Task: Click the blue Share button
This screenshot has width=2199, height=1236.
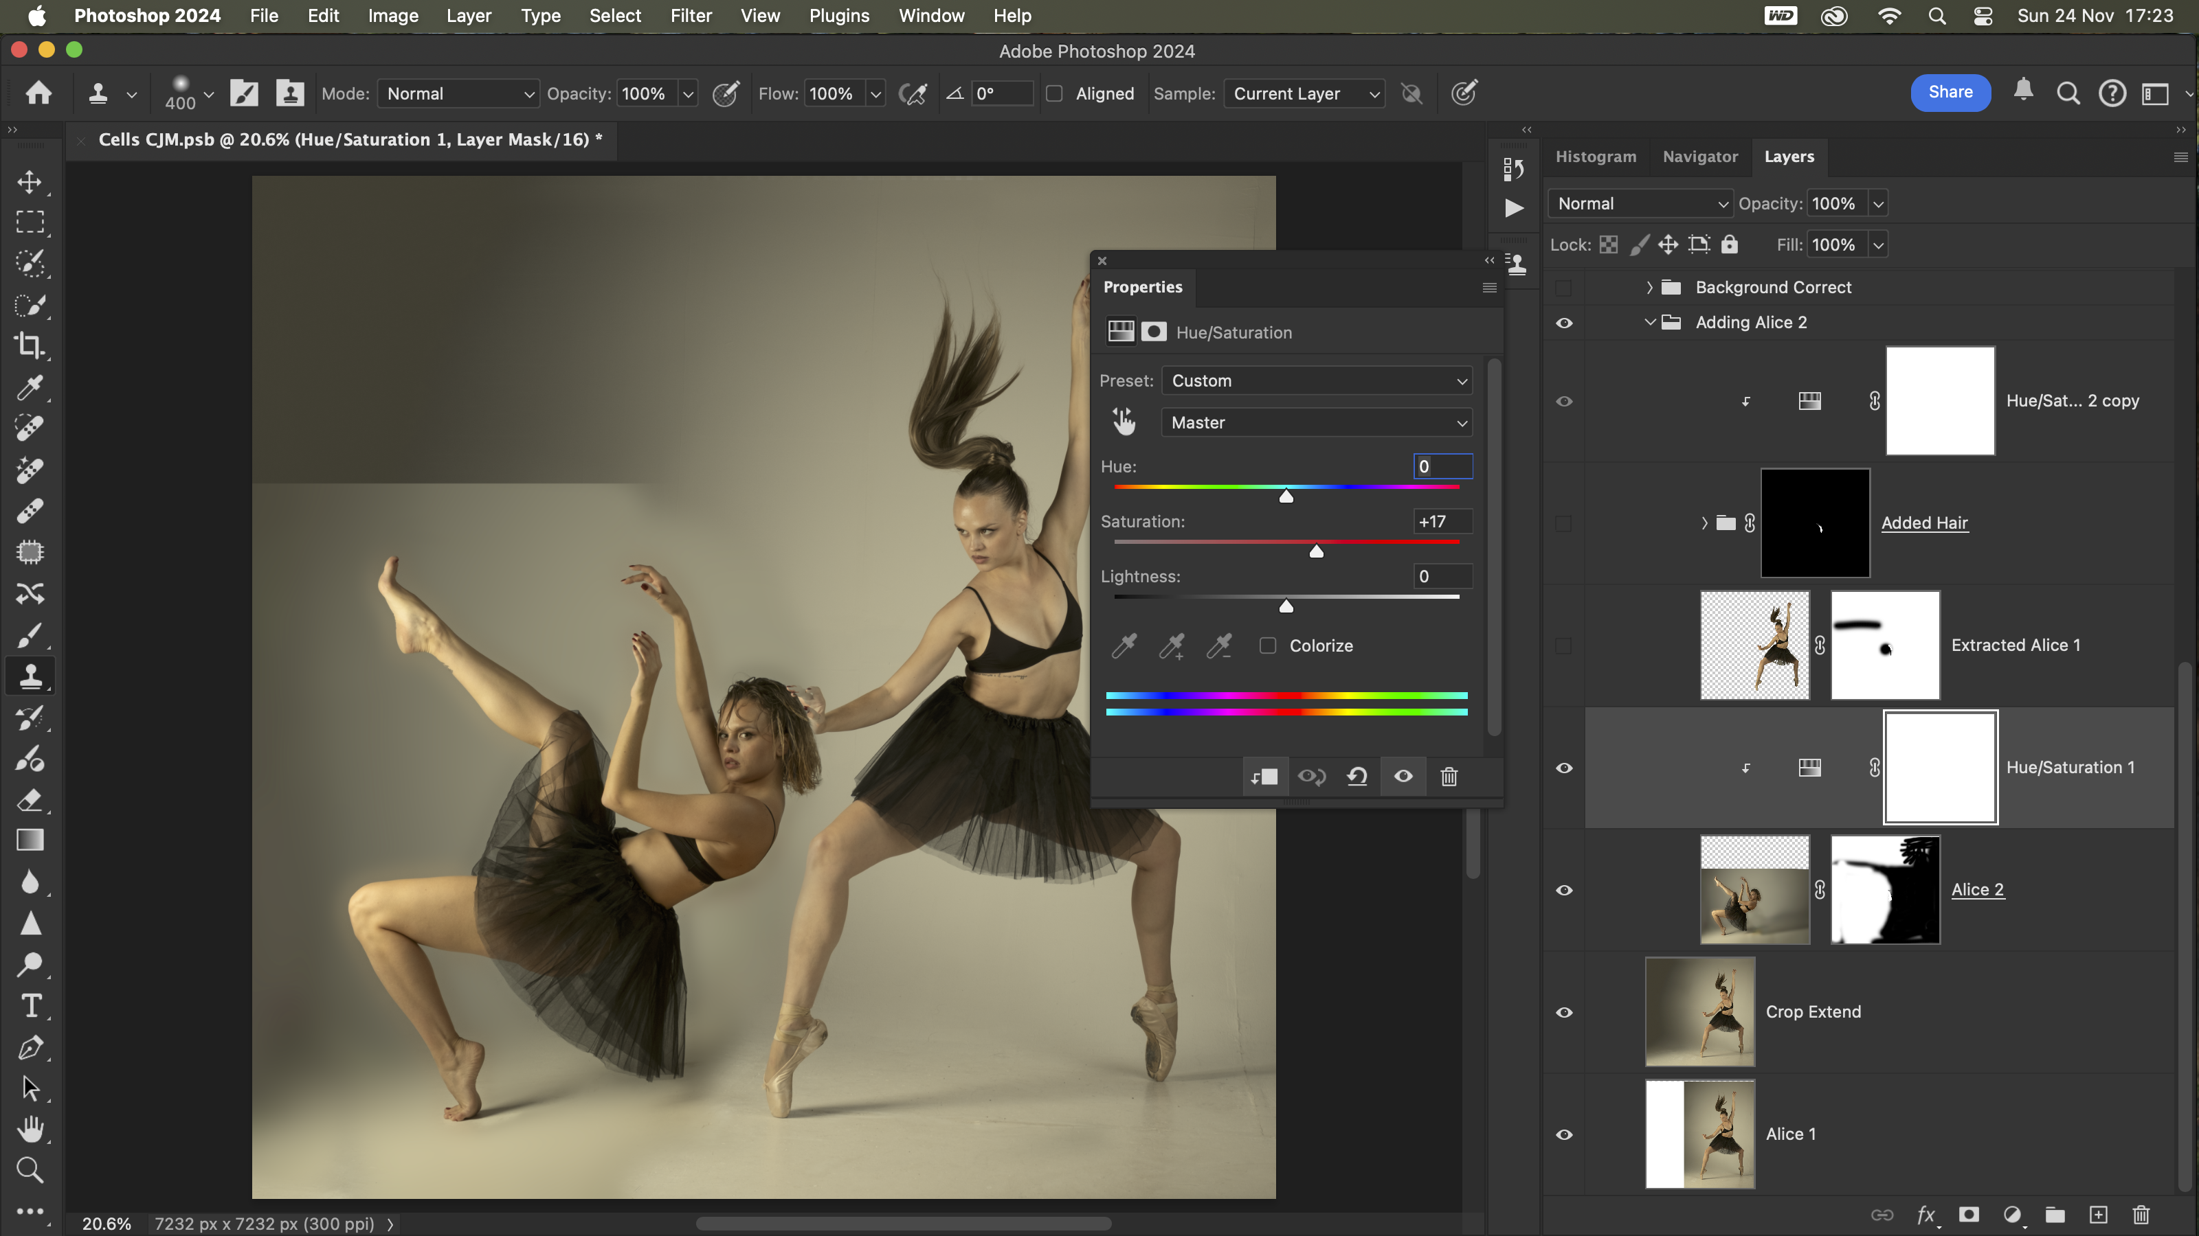Action: click(1950, 92)
